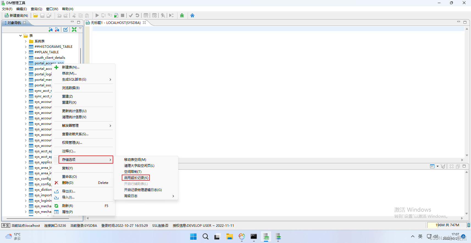Image resolution: width=471 pixels, height=243 pixels.
Task: Open 属性(P) from context menu
Action: pos(84,212)
